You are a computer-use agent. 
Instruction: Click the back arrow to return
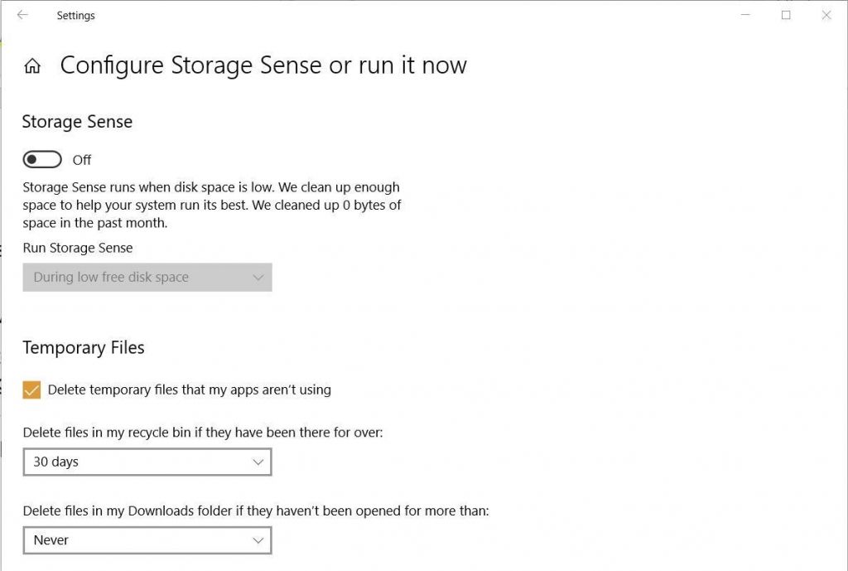click(x=21, y=15)
